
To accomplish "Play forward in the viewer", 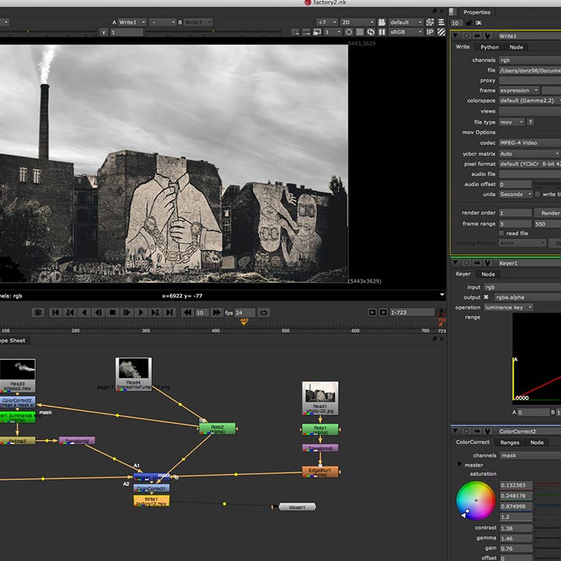I will [141, 312].
